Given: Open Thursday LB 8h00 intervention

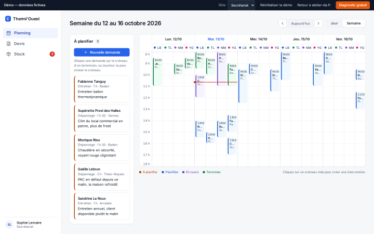Looking at the screenshot, I should coord(286,66).
